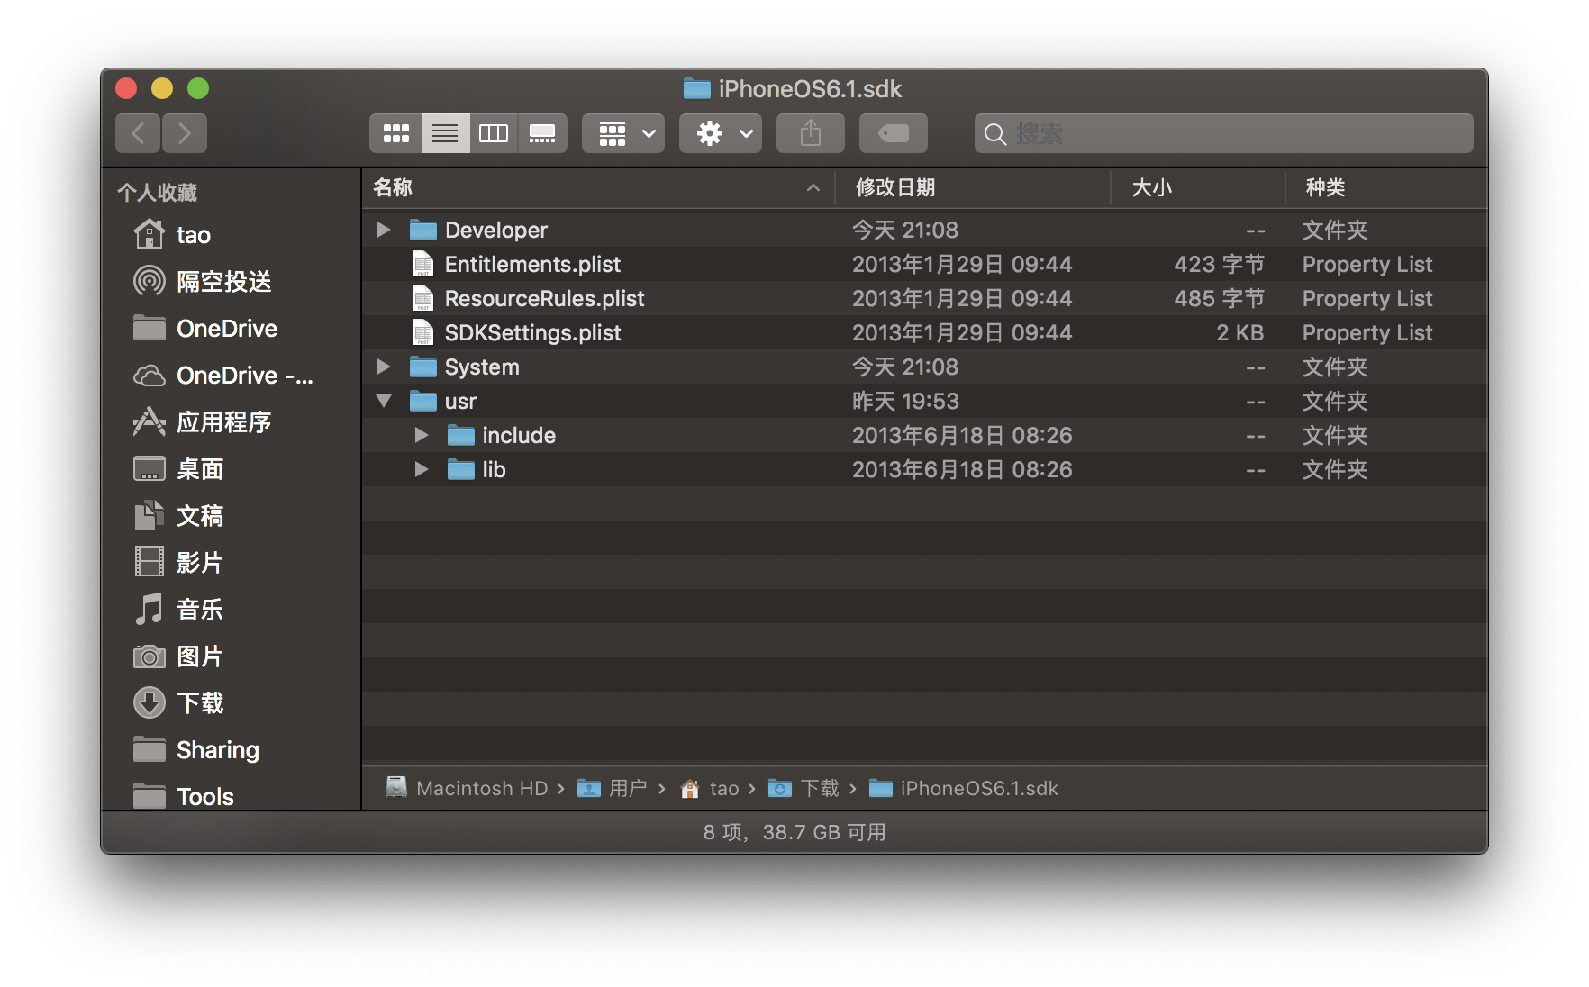The width and height of the screenshot is (1589, 987).
Task: Click the file name text 'ResourceRules.plist'
Action: pos(545,298)
